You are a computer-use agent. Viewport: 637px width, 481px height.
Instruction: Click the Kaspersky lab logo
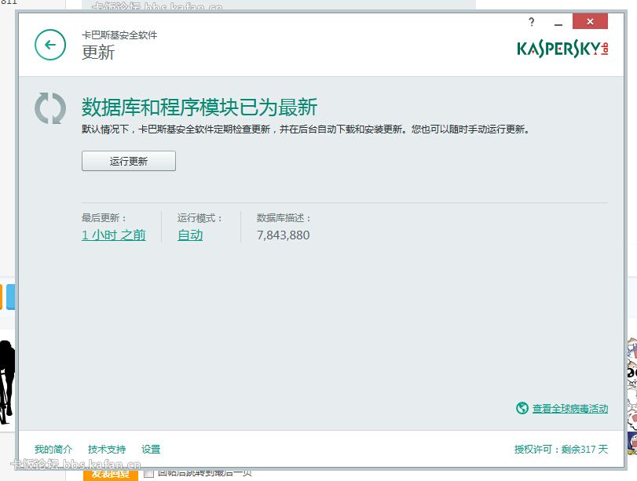[x=562, y=49]
